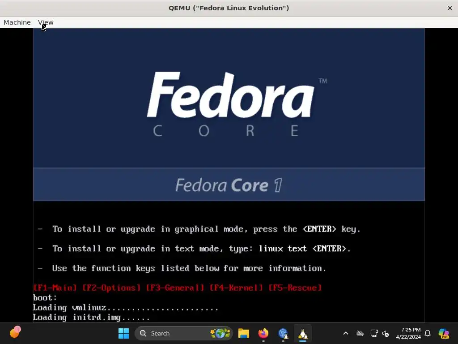This screenshot has width=458, height=344.
Task: Click the muted volume tray icon
Action: tap(386, 333)
